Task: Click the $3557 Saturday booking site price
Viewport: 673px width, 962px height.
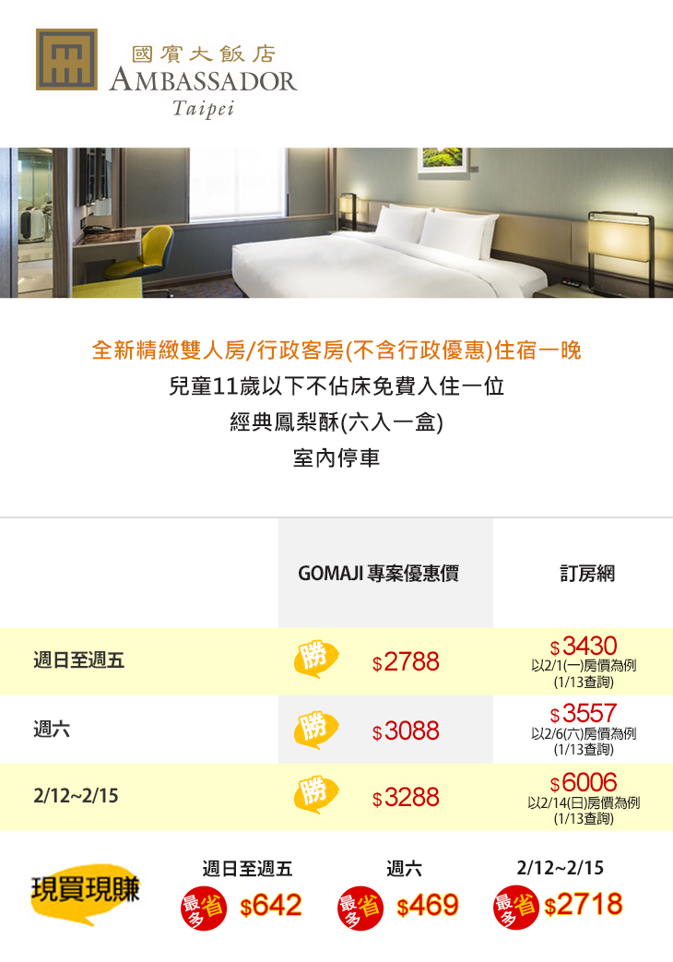Action: [x=584, y=714]
